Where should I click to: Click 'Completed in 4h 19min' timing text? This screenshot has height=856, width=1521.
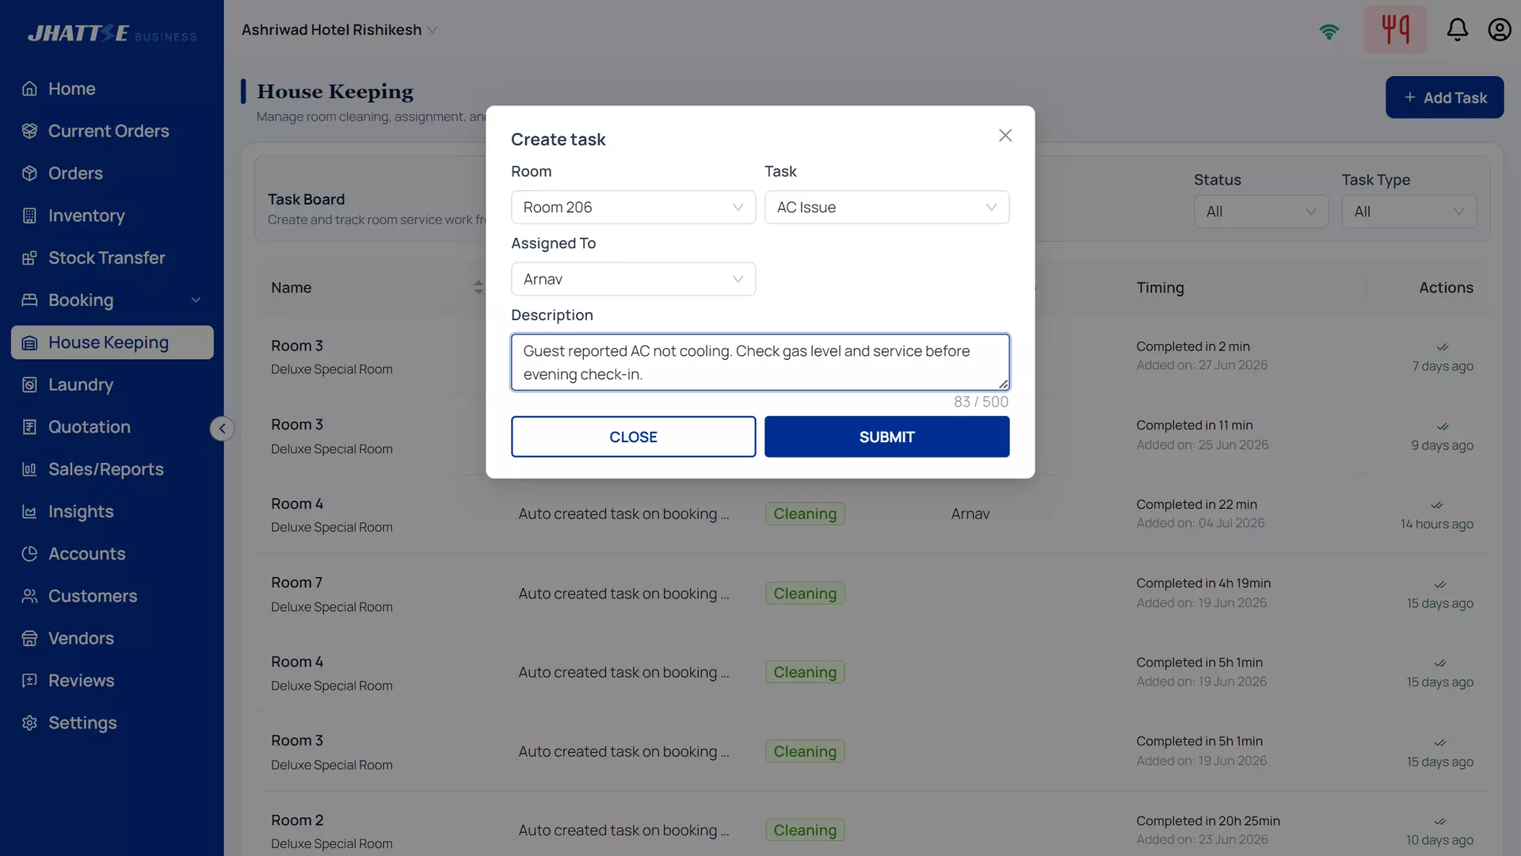(x=1203, y=583)
